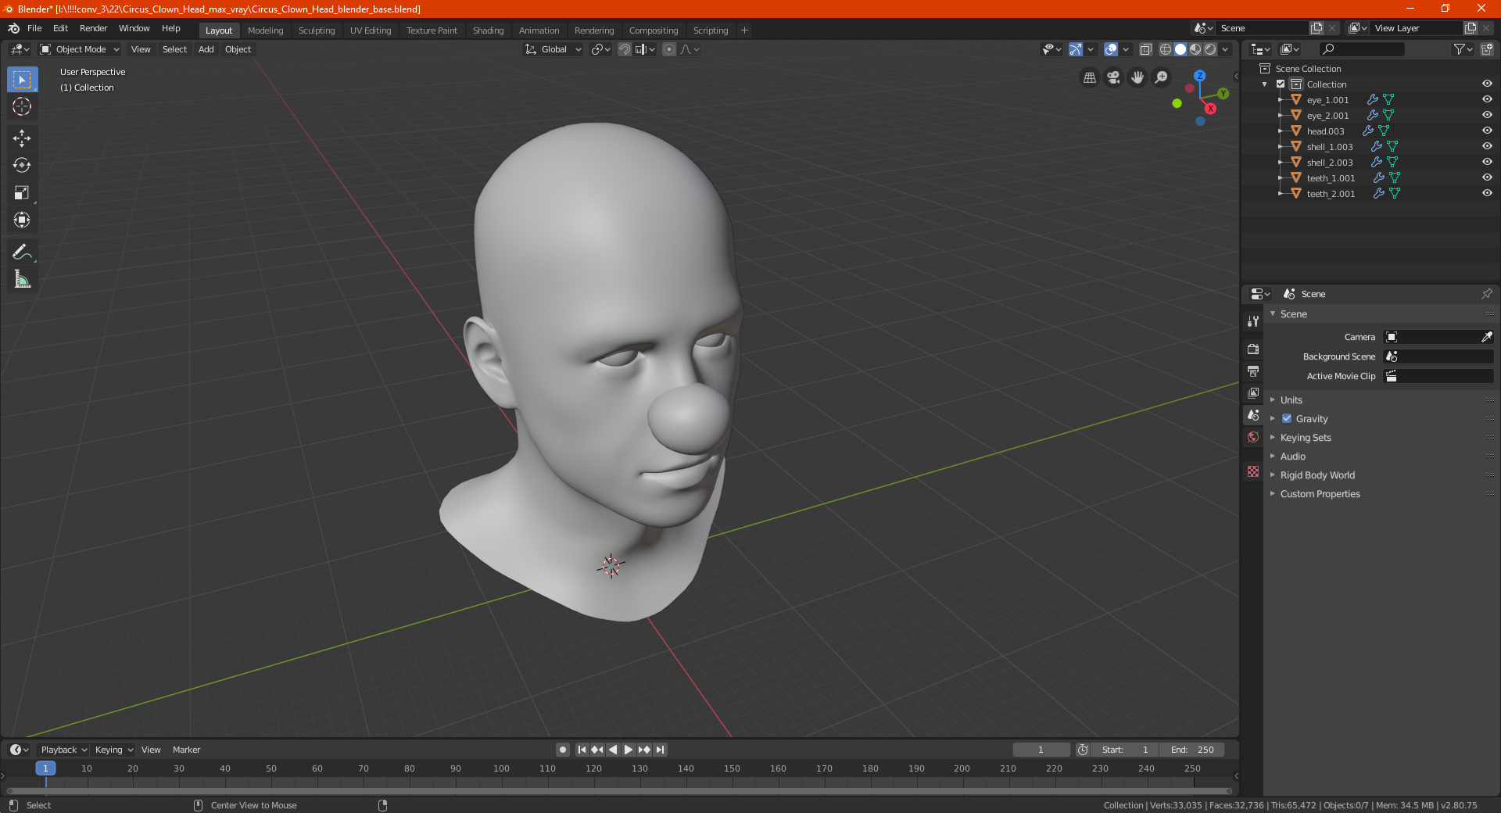Viewport: 1501px width, 813px height.
Task: Switch to wireframe shading
Action: click(1165, 49)
